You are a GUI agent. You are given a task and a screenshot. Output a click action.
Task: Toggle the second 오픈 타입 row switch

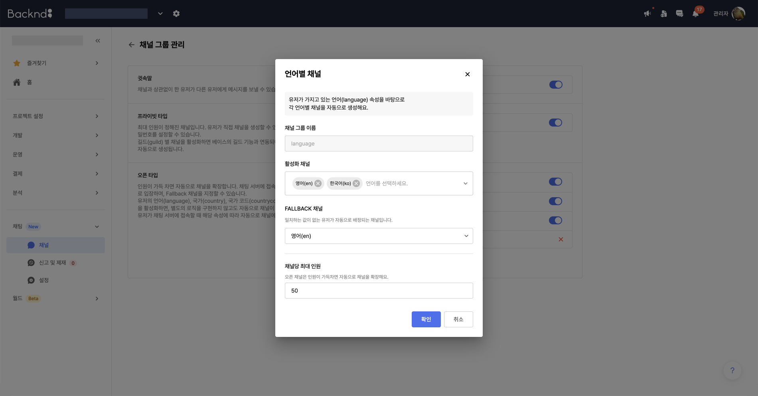[556, 201]
